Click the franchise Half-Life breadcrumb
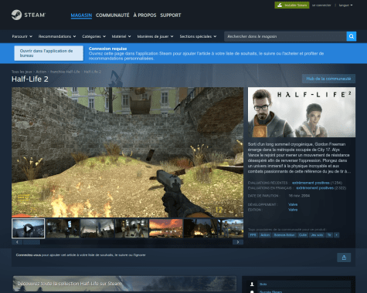The image size is (367, 293). click(65, 72)
